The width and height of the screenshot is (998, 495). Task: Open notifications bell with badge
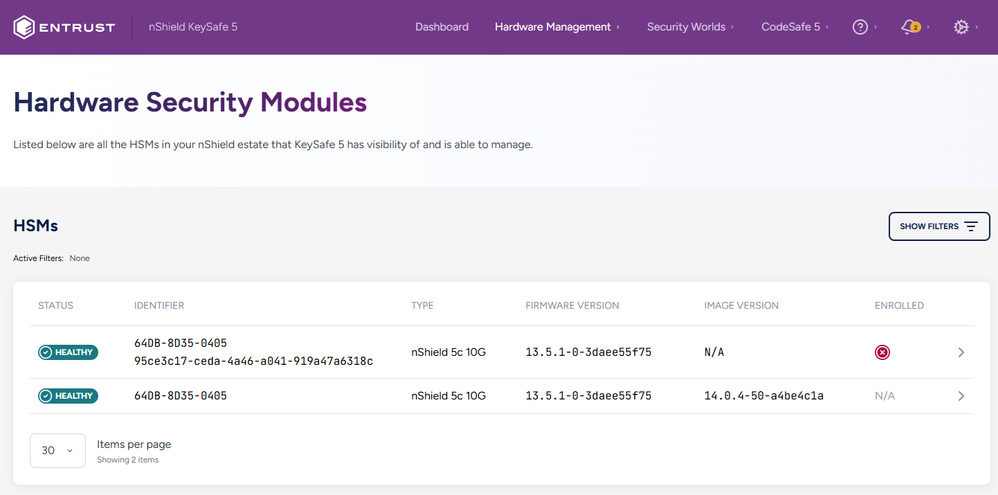click(909, 27)
